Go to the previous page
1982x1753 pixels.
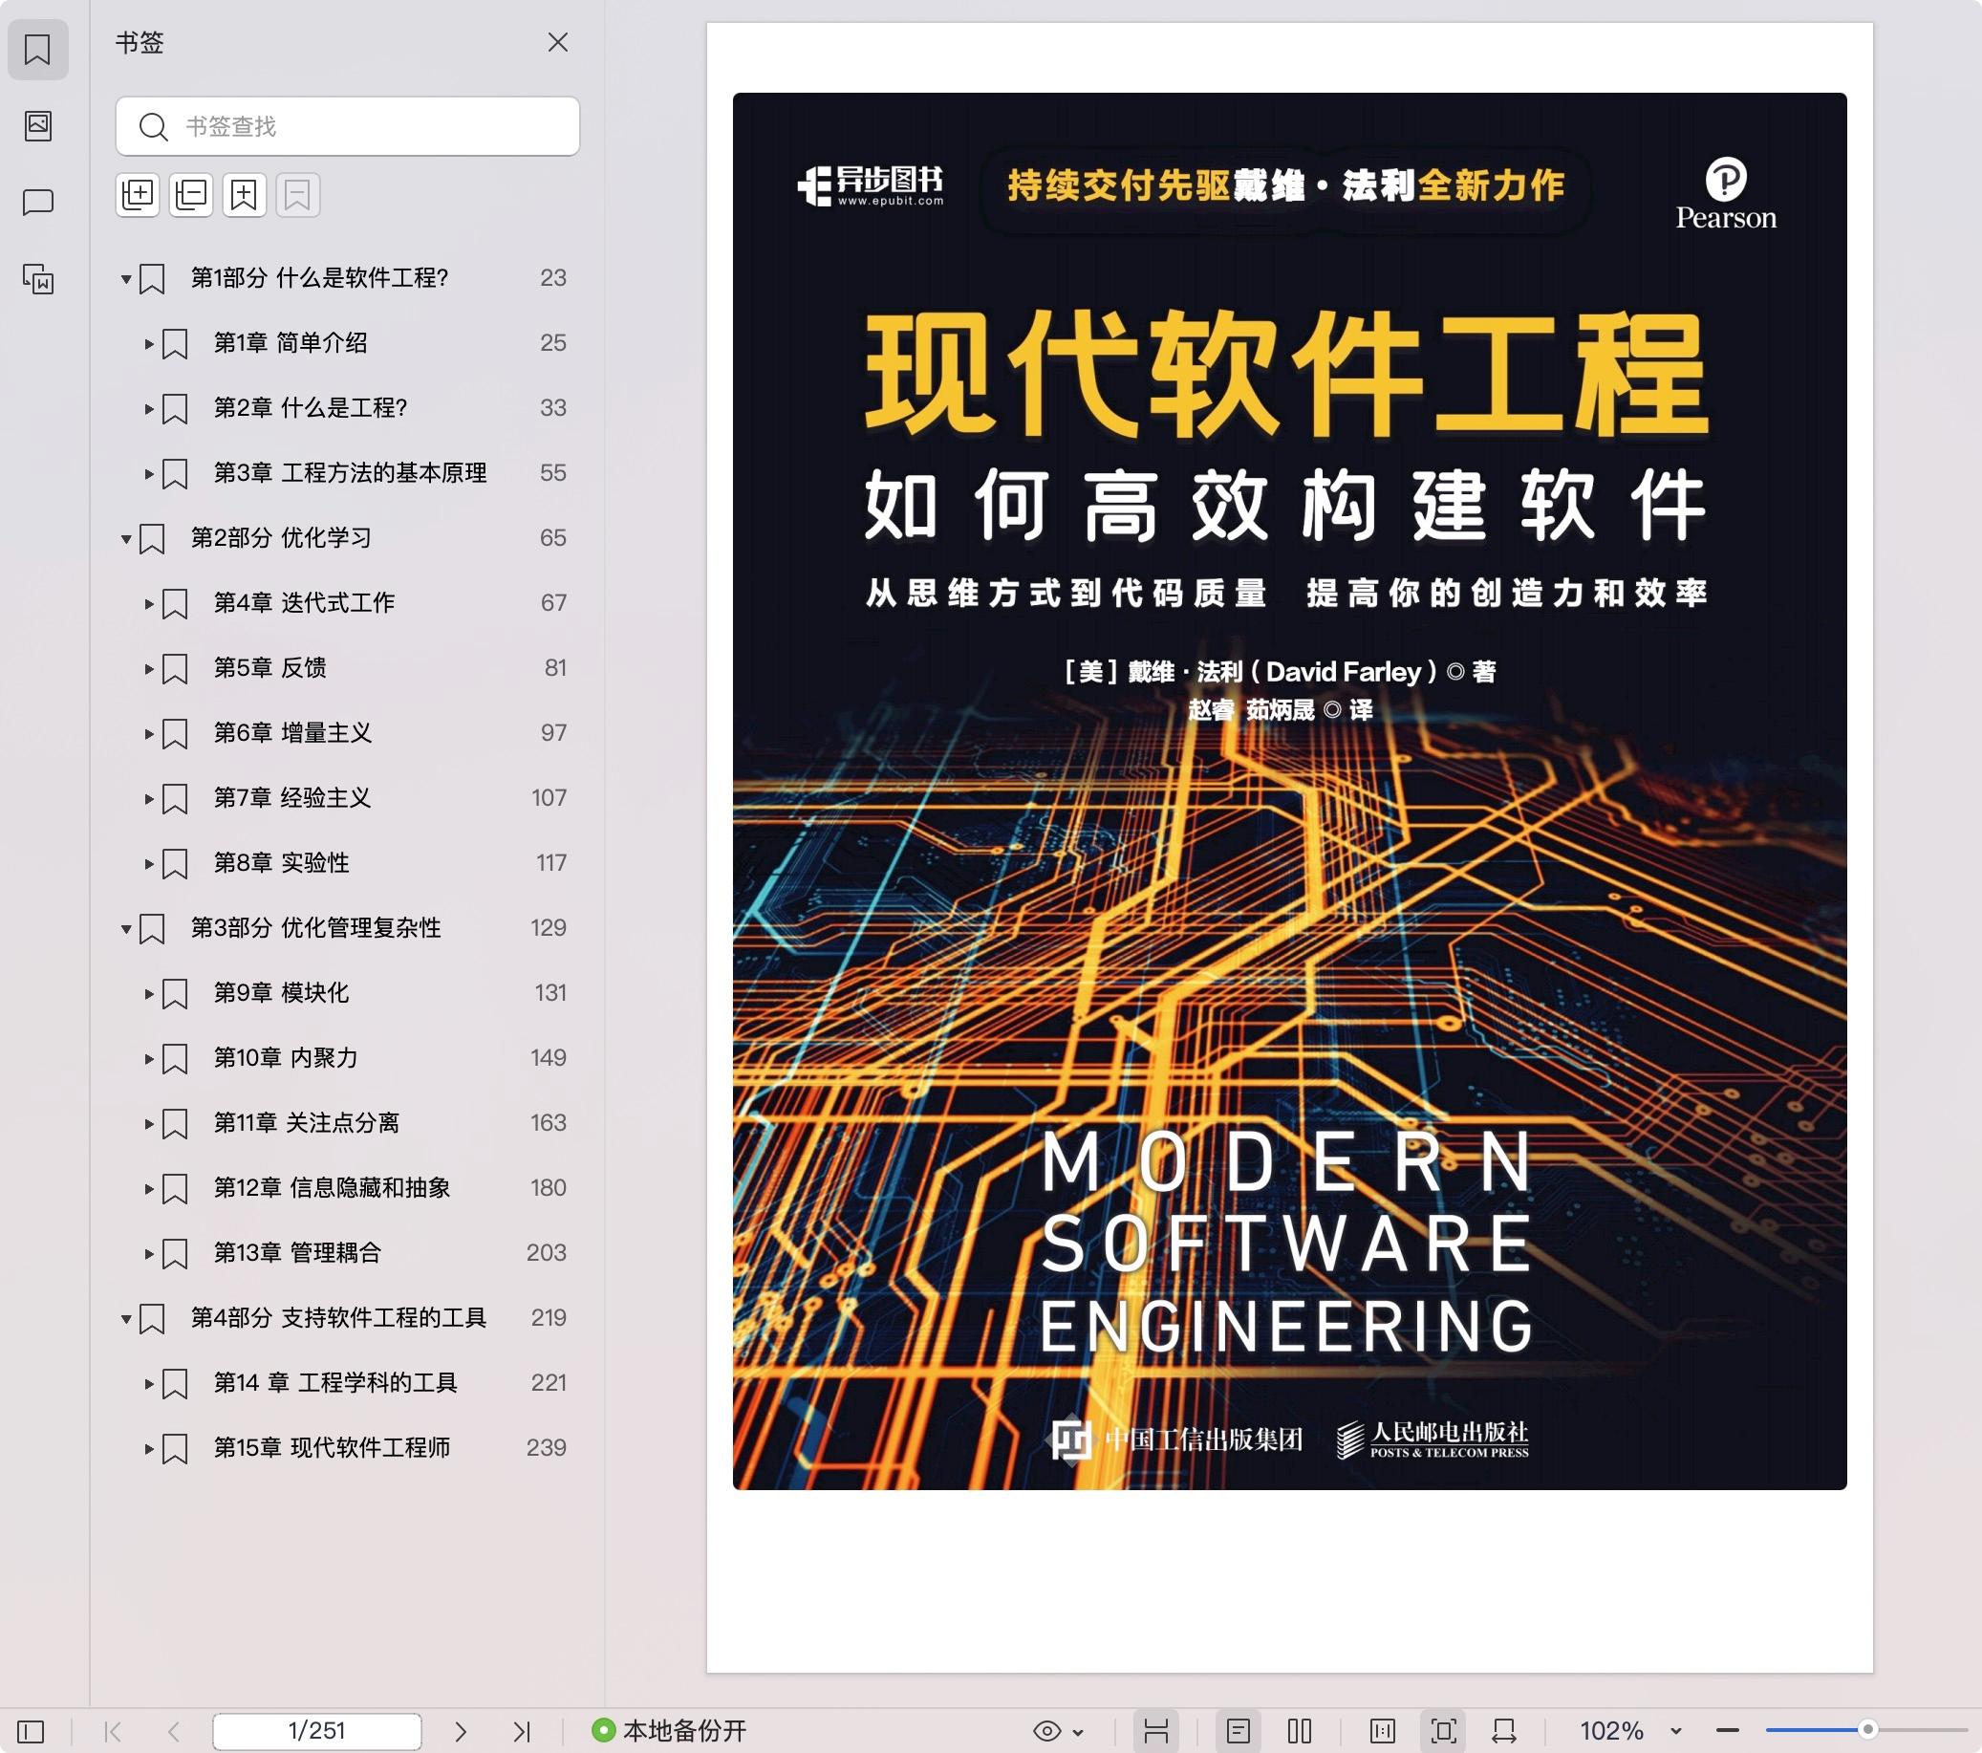coord(175,1731)
